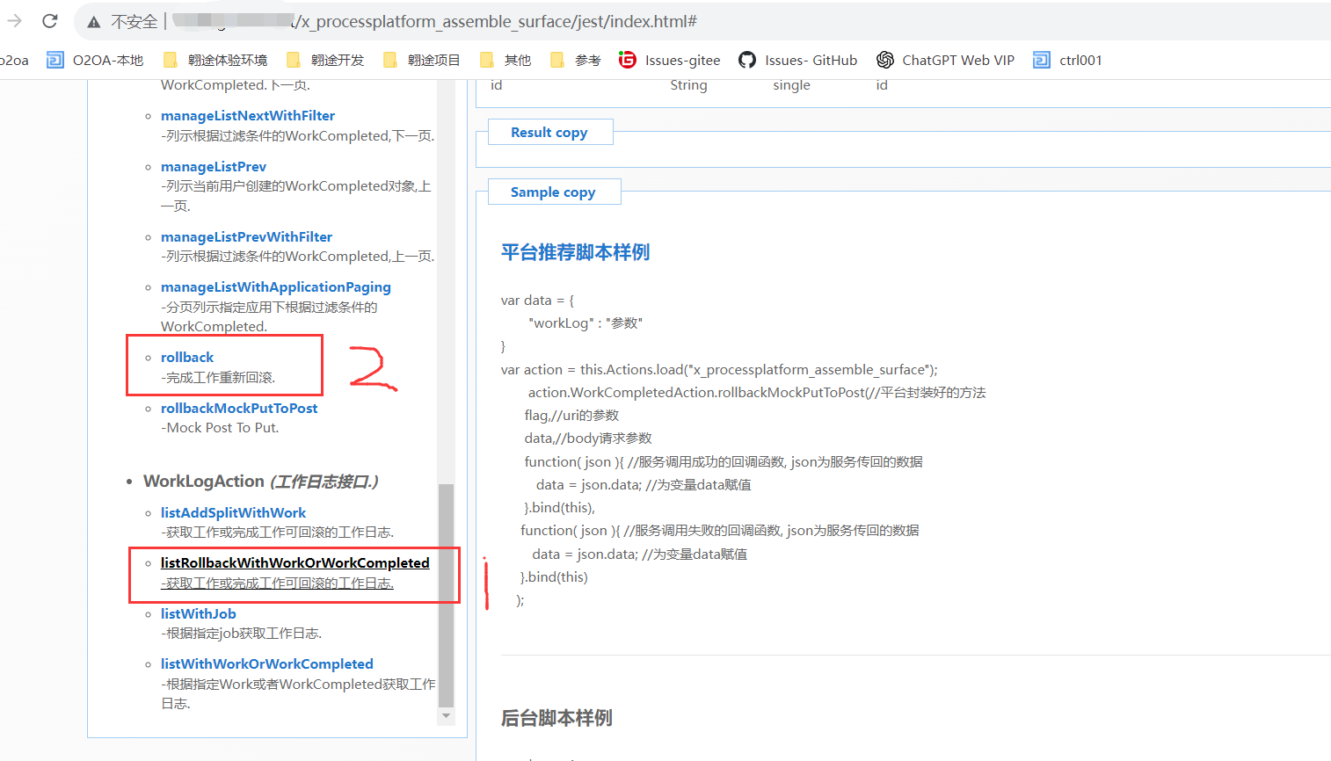Click the sidebar scrollbar down arrow
Image resolution: width=1331 pixels, height=761 pixels.
pos(447,716)
